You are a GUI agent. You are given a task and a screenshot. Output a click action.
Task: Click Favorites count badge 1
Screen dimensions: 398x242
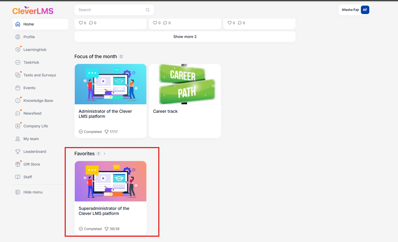point(99,154)
